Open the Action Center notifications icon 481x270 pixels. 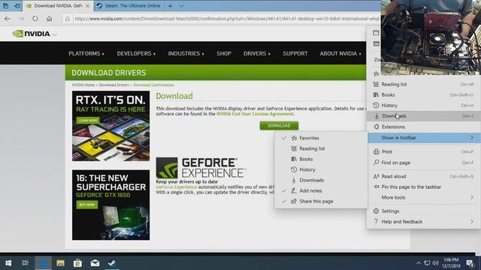pyautogui.click(x=469, y=263)
